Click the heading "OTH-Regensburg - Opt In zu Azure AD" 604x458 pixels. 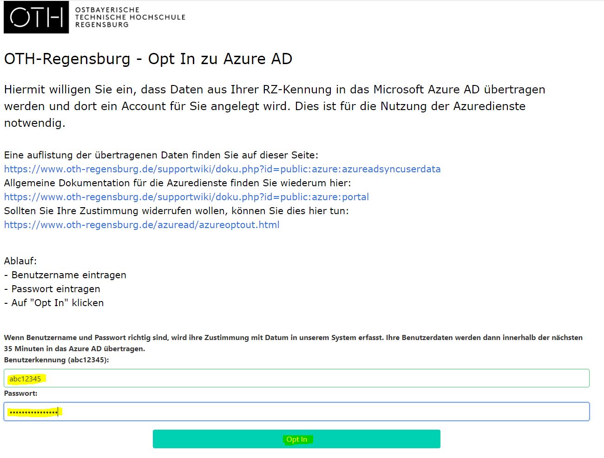(x=148, y=59)
